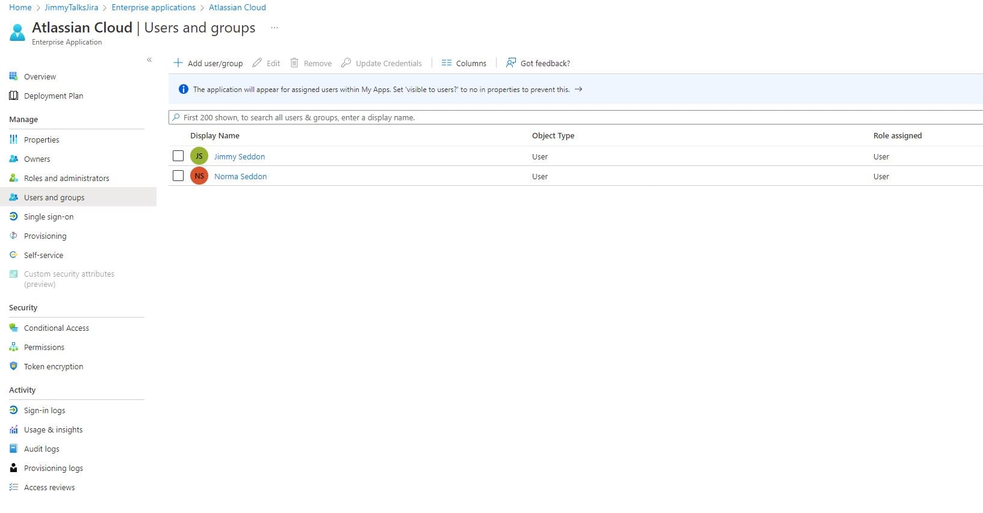Click the Edit toolbar button

coord(266,63)
